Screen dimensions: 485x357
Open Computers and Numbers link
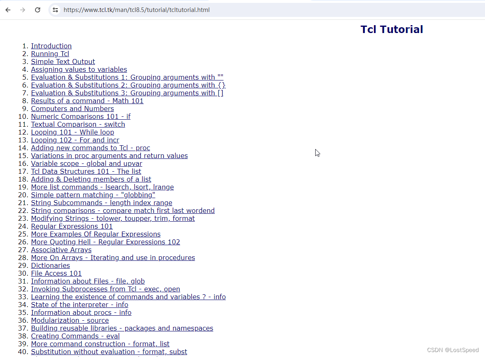(x=72, y=109)
